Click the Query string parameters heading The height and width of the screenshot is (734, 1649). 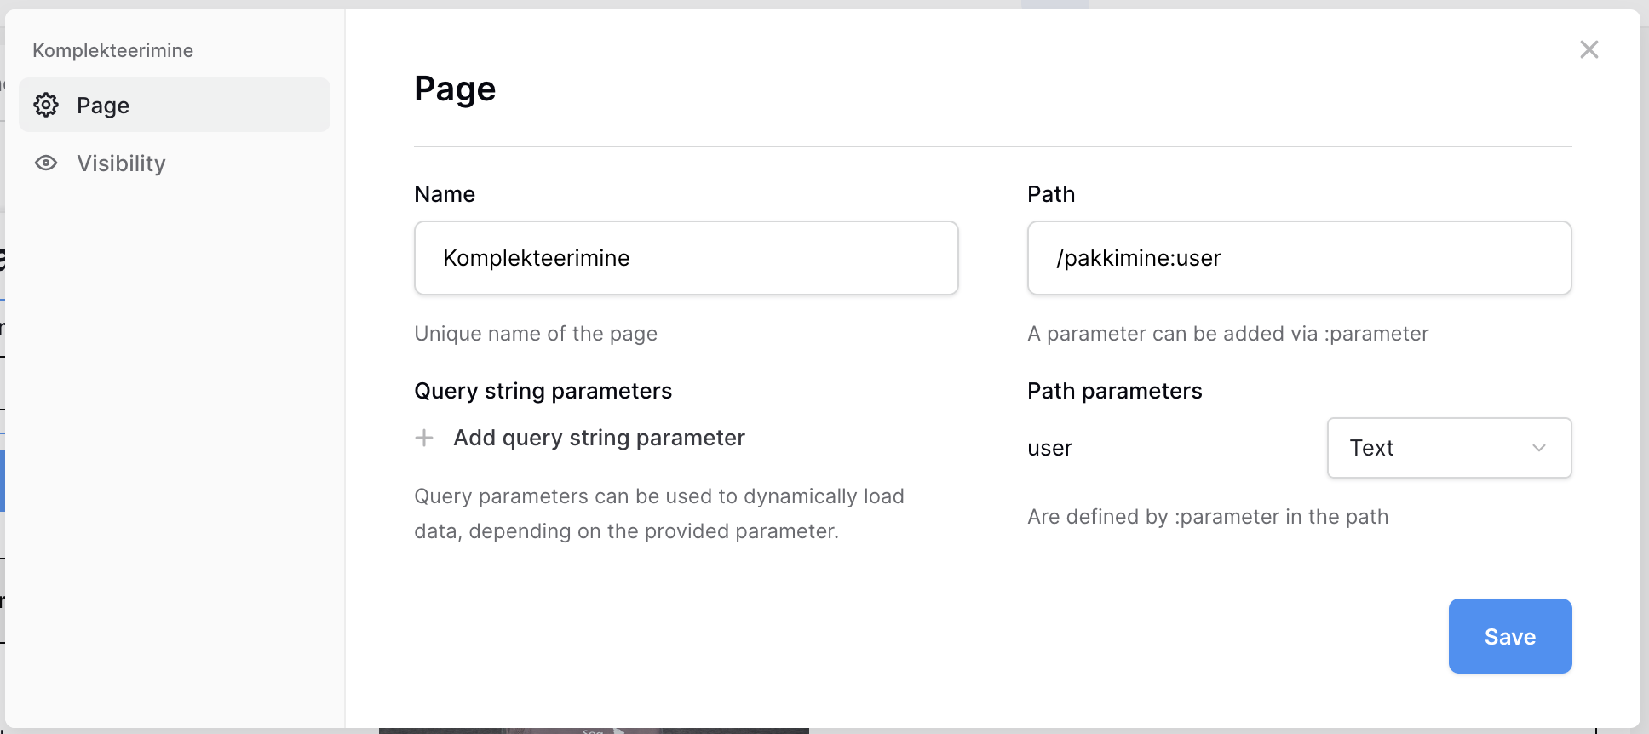click(x=543, y=391)
